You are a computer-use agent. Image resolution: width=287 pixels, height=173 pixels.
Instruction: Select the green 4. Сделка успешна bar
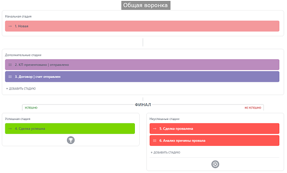tap(70, 129)
